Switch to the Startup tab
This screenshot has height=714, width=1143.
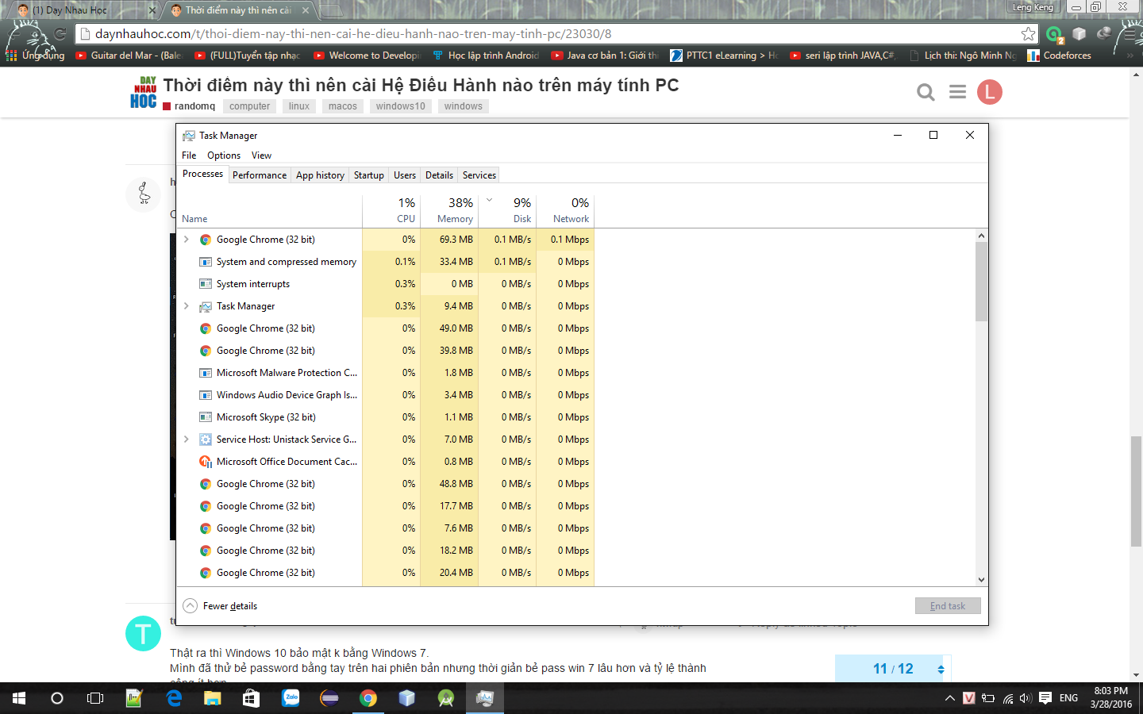point(369,175)
